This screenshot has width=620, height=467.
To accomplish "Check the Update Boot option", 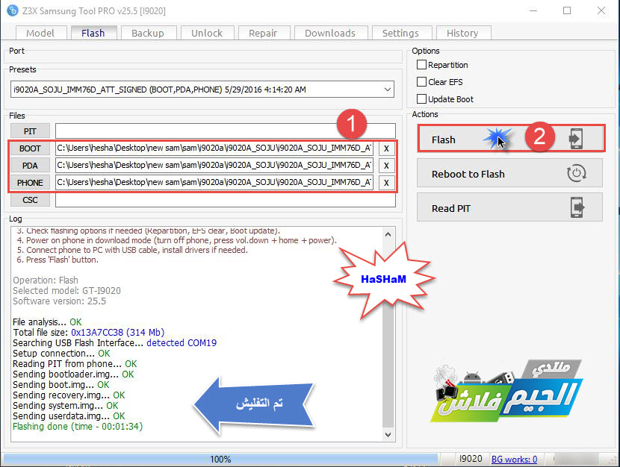I will point(421,99).
